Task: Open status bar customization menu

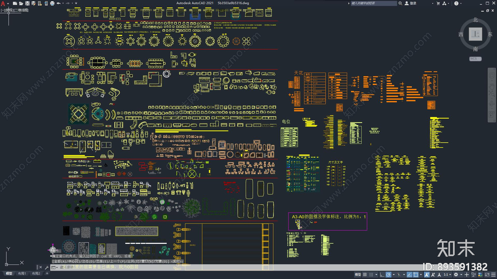Action: click(493, 275)
